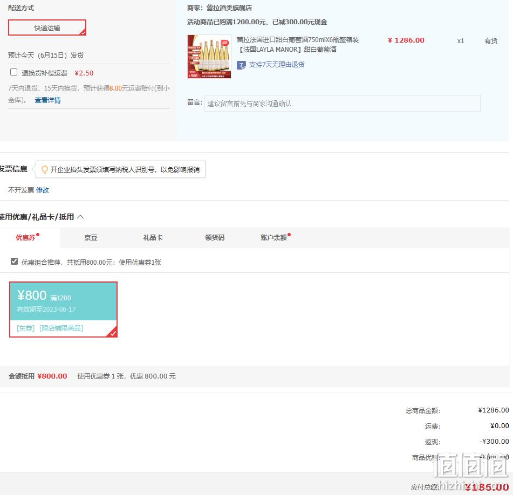Switch to the 账户余额 tab
Screen dimensions: 513x495
pyautogui.click(x=273, y=238)
